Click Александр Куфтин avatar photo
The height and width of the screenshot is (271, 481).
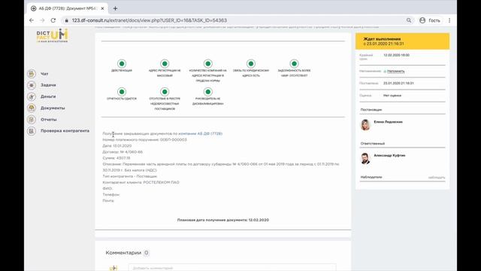(x=365, y=159)
